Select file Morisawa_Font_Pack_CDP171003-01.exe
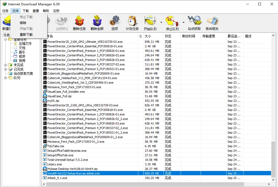Viewport: 278px width, 187px height. coord(74,87)
